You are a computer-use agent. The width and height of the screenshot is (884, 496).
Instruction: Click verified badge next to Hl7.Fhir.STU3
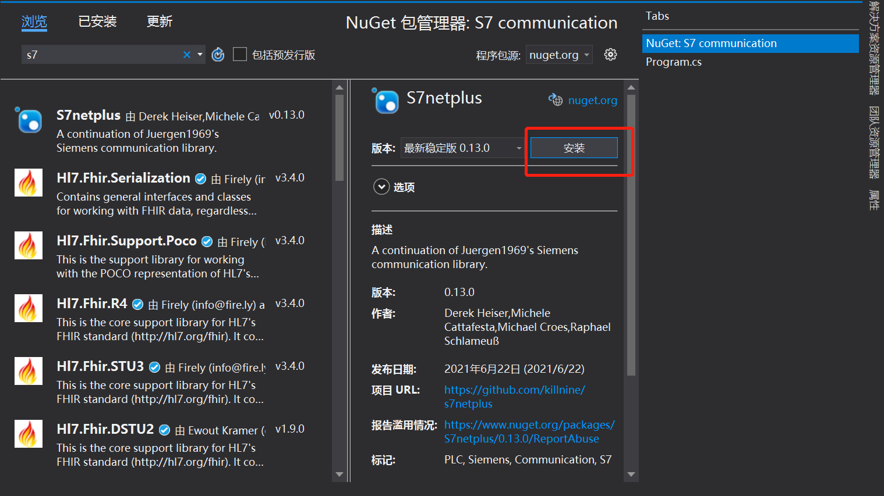[x=154, y=367]
